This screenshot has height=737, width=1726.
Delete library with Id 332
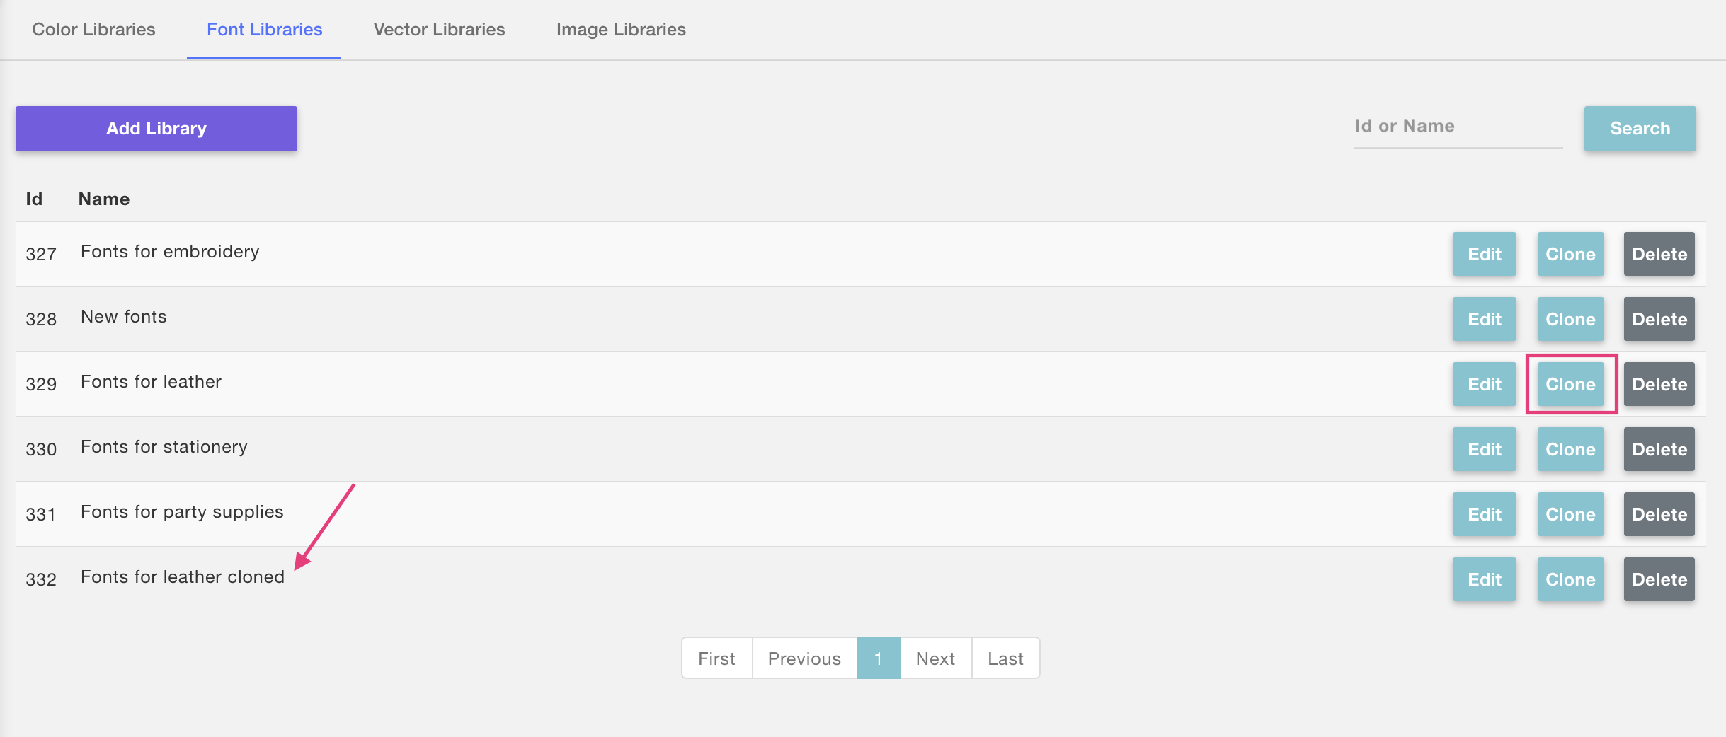click(x=1659, y=579)
